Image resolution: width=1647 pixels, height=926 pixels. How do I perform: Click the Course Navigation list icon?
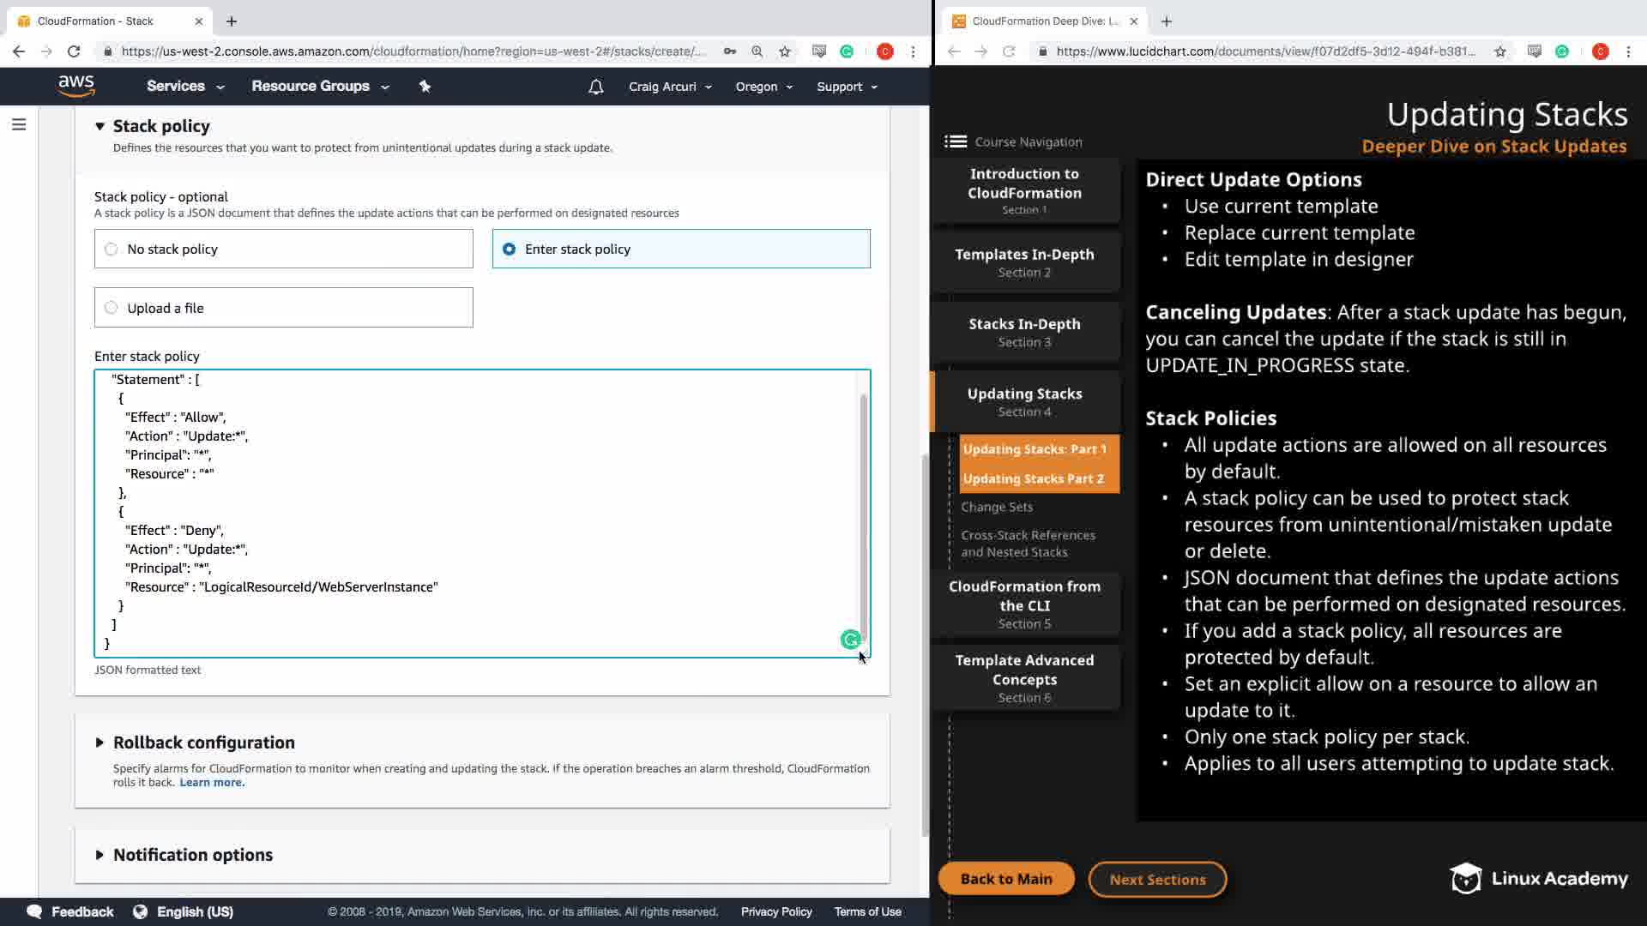[955, 141]
